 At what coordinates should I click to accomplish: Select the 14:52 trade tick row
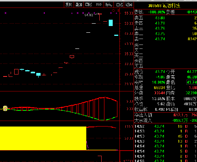tap(165, 127)
